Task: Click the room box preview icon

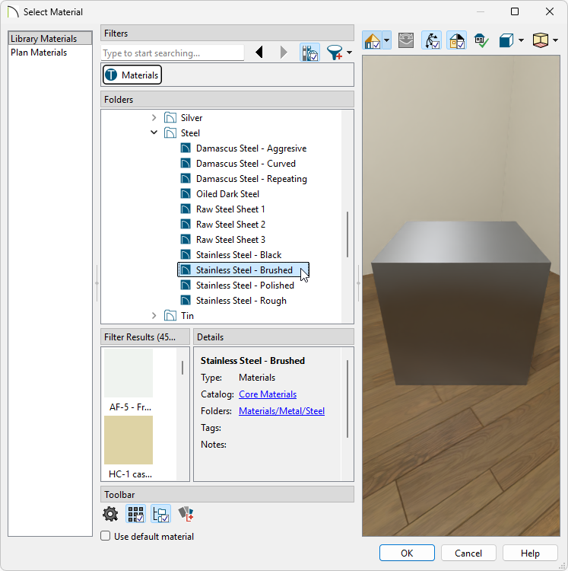Action: [541, 40]
